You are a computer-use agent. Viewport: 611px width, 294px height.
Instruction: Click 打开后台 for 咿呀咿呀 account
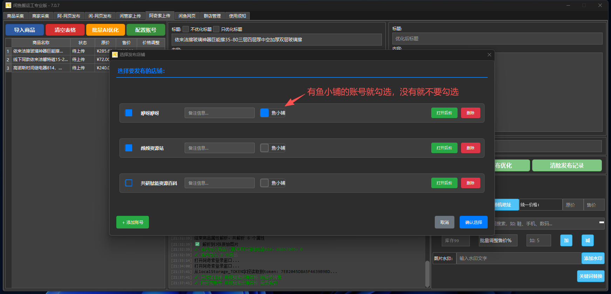coord(444,113)
